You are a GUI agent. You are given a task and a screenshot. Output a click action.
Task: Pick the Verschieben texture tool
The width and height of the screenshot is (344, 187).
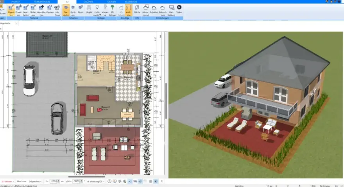[x=41, y=10]
